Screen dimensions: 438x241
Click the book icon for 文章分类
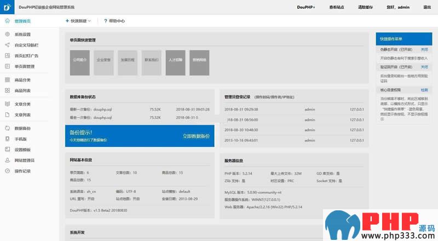click(x=7, y=104)
